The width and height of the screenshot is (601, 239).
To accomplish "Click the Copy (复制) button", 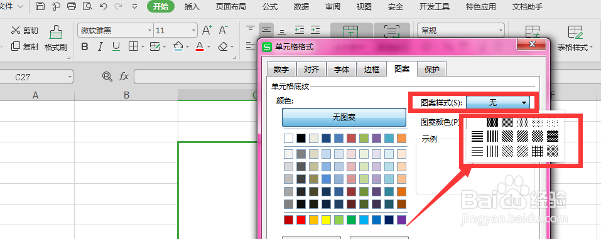I will click(24, 46).
